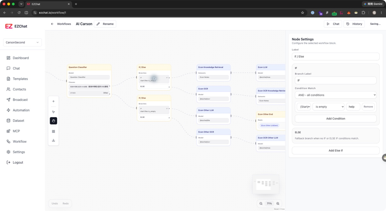Click the Add Else If button
Image resolution: width=386 pixels, height=211 pixels.
point(335,151)
